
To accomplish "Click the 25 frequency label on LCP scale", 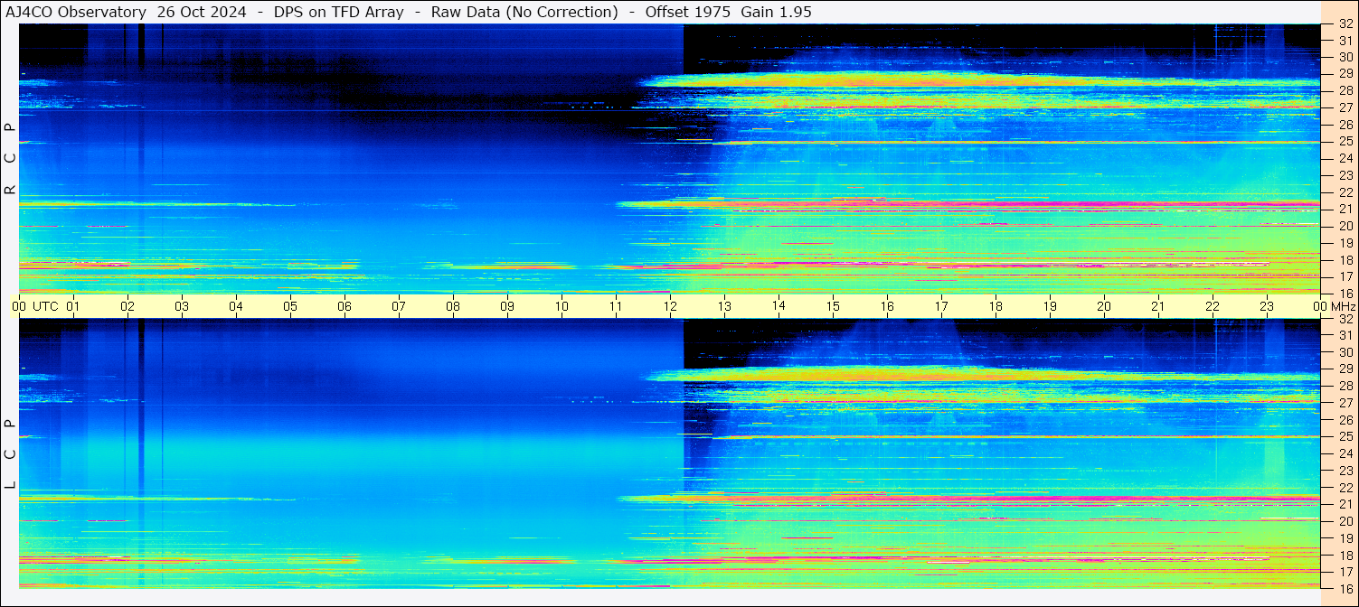I will 1345,436.
